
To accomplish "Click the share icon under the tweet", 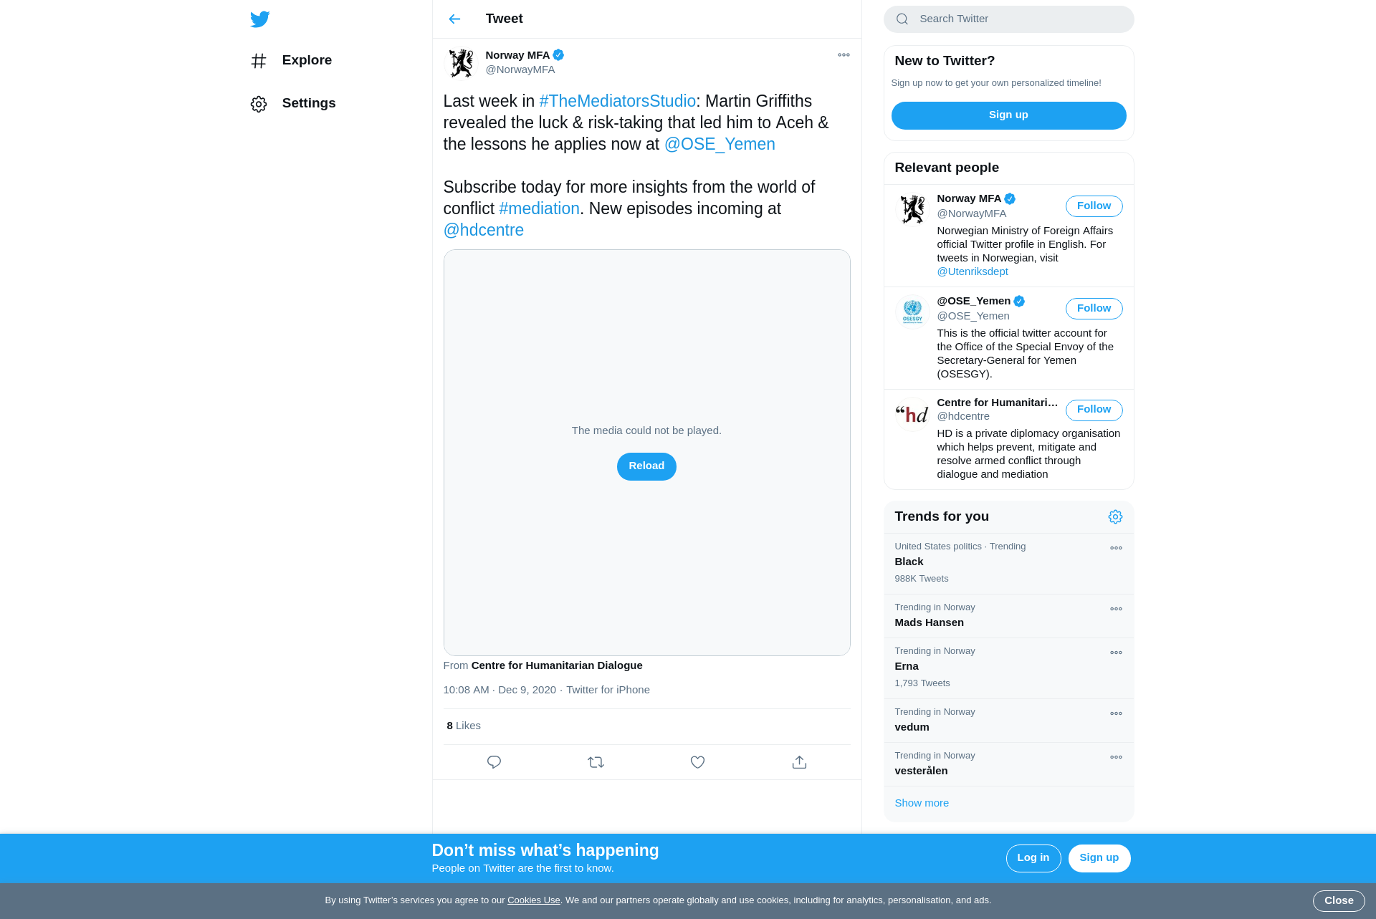I will (799, 762).
